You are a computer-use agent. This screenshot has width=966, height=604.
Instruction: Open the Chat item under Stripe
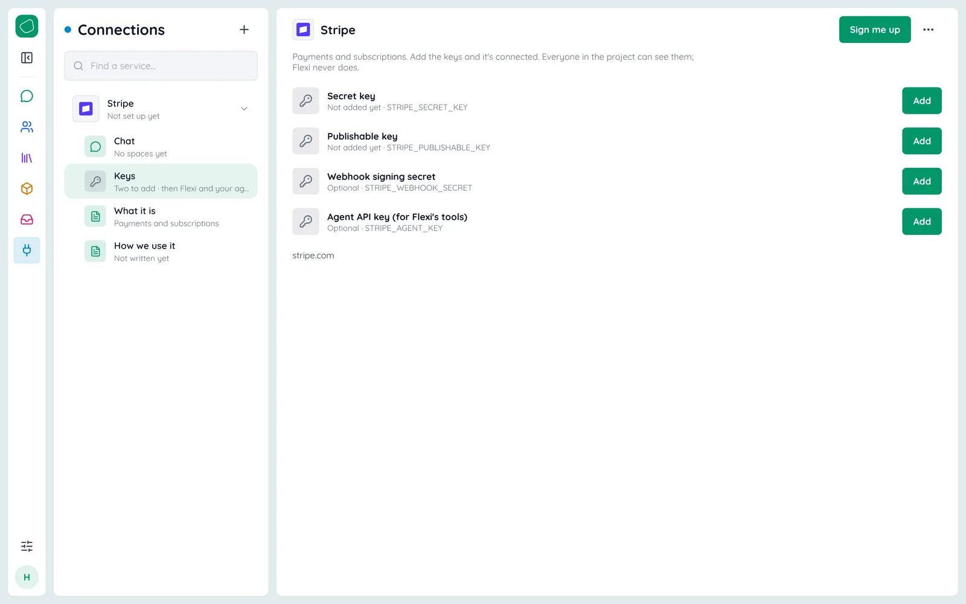[161, 147]
